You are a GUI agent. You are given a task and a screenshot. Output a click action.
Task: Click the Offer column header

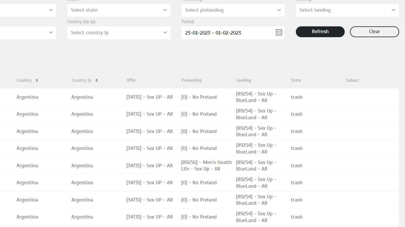(131, 80)
